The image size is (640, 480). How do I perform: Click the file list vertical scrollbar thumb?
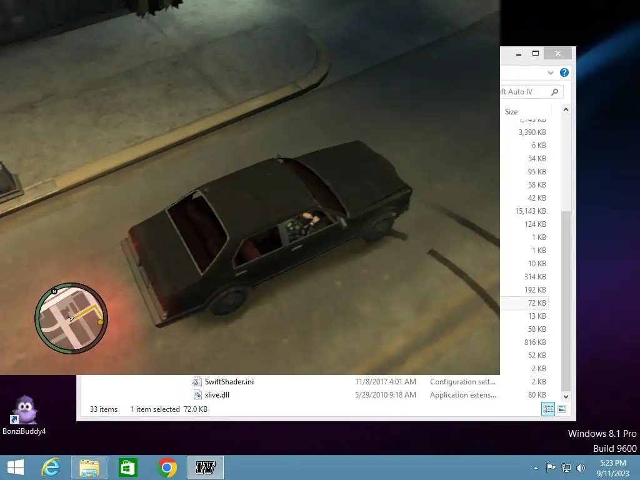pos(566,301)
